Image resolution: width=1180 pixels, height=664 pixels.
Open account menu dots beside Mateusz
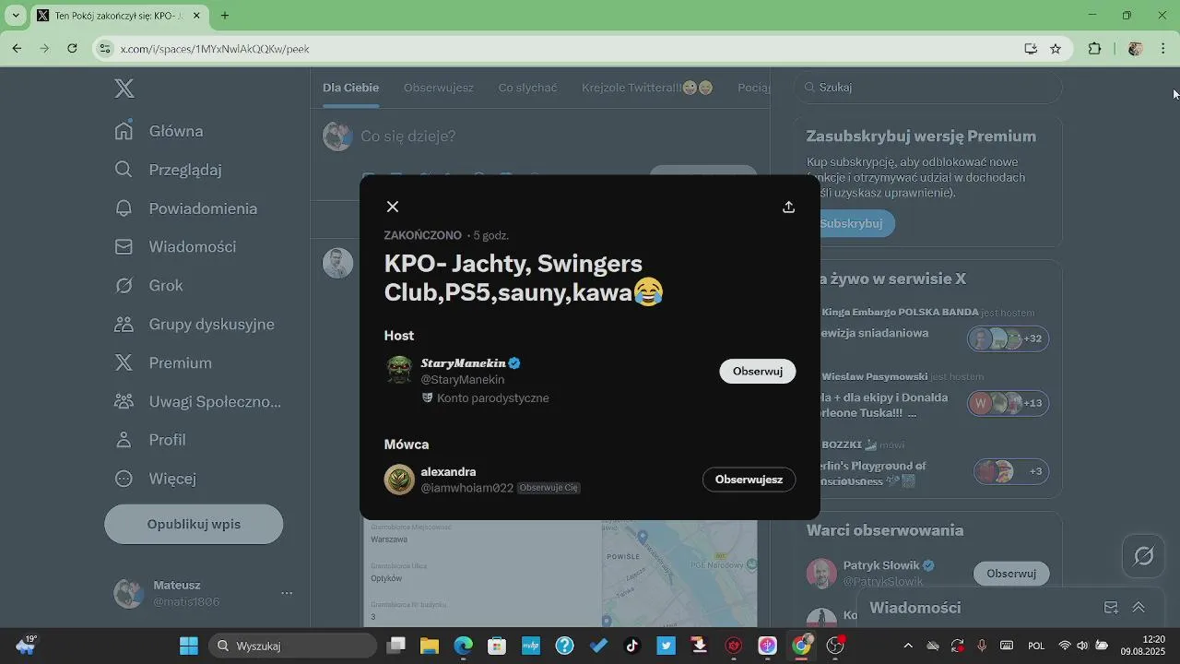pos(287,593)
